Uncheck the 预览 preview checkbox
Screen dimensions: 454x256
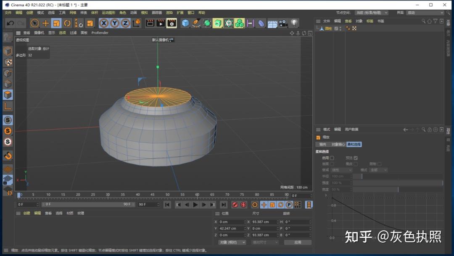coord(356,158)
